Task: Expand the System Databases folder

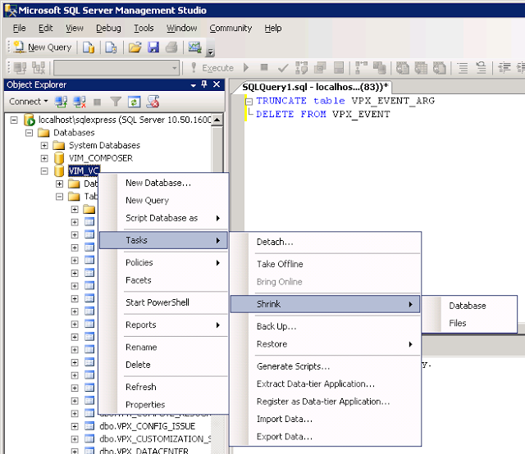Action: click(45, 145)
